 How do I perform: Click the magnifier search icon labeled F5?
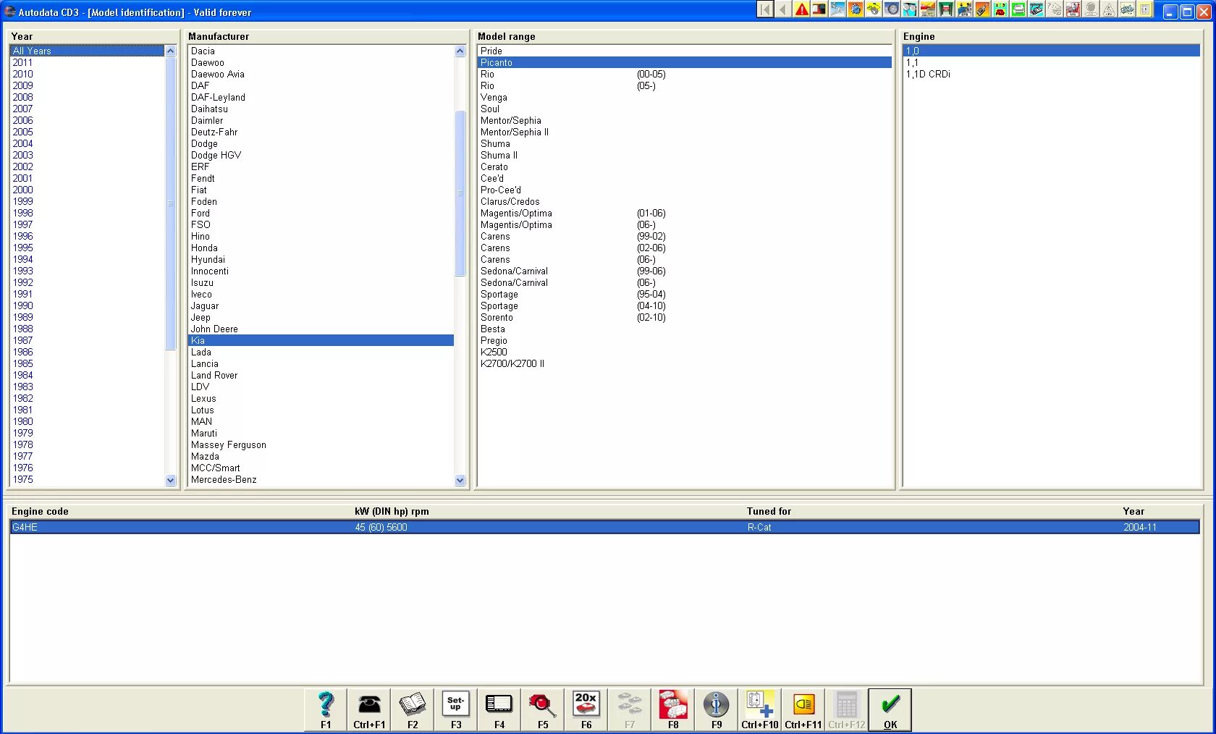click(543, 709)
